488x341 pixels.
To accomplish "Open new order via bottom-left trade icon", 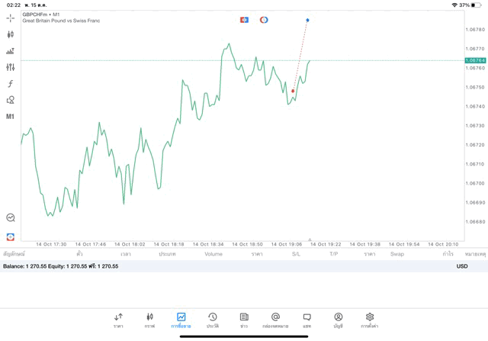I will click(10, 237).
